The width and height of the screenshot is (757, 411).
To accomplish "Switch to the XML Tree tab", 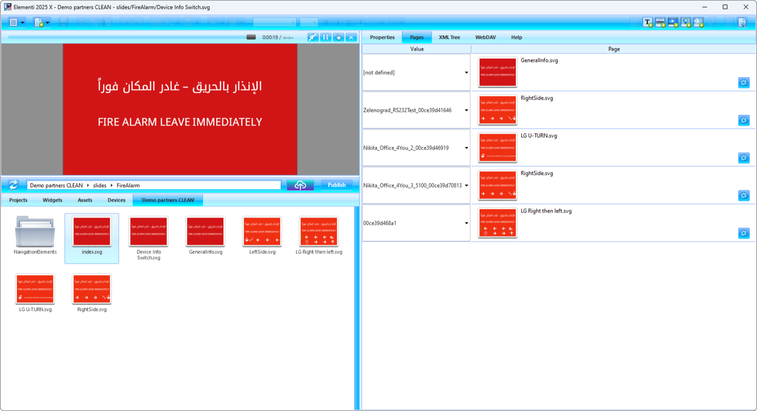I will [449, 37].
